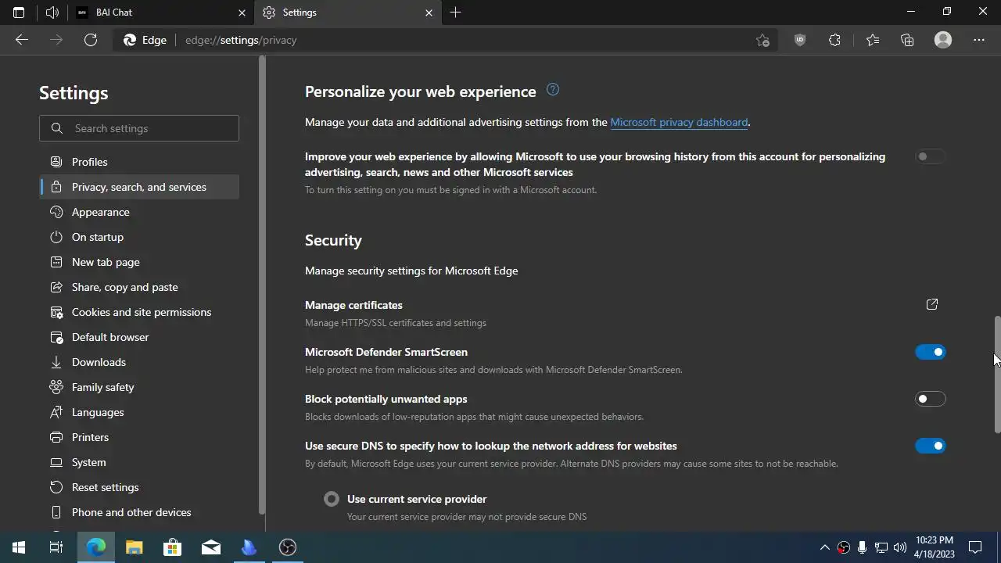This screenshot has height=563, width=1001.
Task: Open Manage certificates external link icon
Action: [931, 304]
